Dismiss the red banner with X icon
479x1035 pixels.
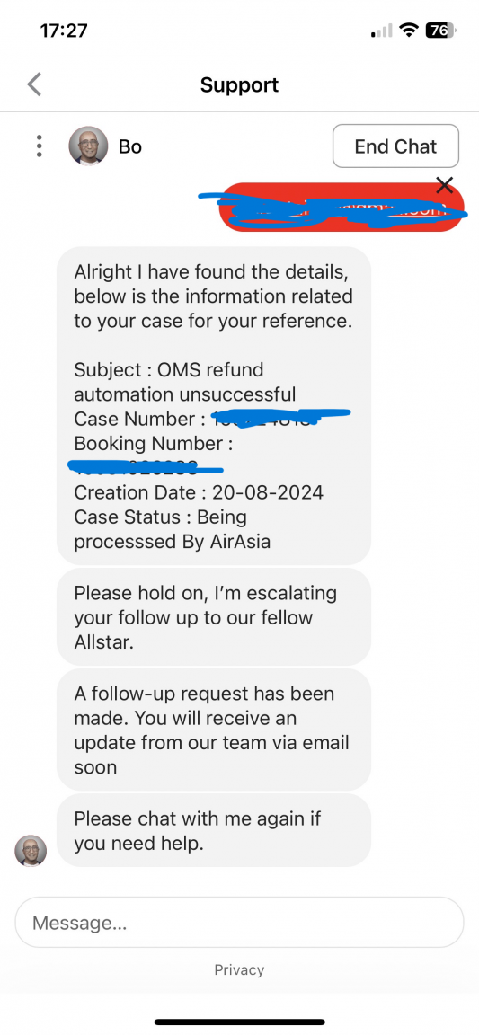[x=445, y=185]
